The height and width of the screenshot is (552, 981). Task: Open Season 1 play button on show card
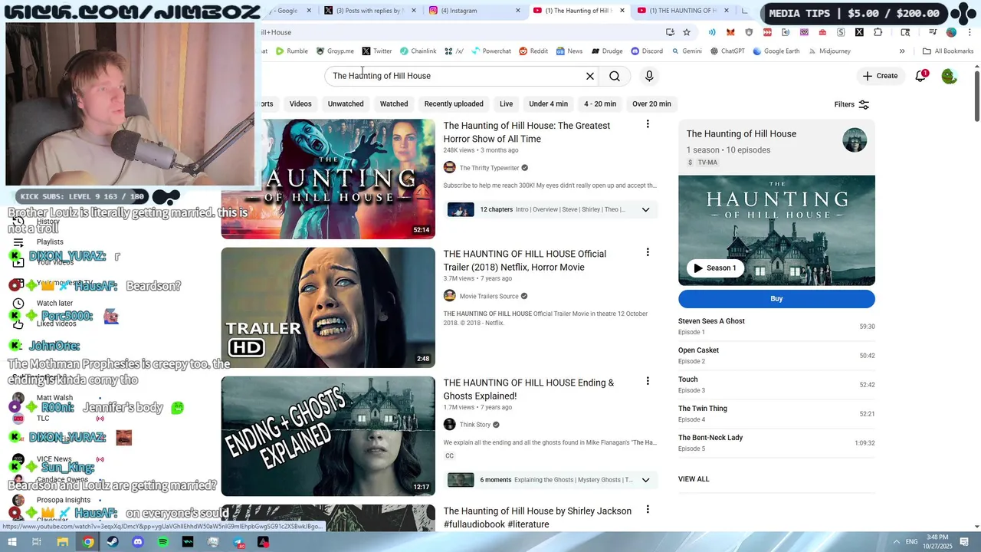715,268
